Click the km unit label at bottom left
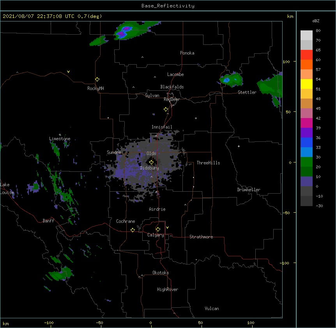The image size is (336, 328). point(5,323)
